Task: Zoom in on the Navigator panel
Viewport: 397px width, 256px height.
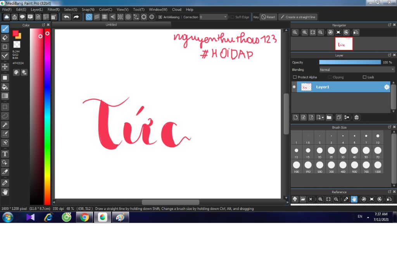Action: coord(305,33)
